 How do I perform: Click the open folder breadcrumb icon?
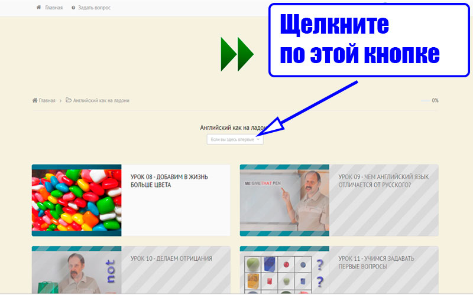pos(69,100)
